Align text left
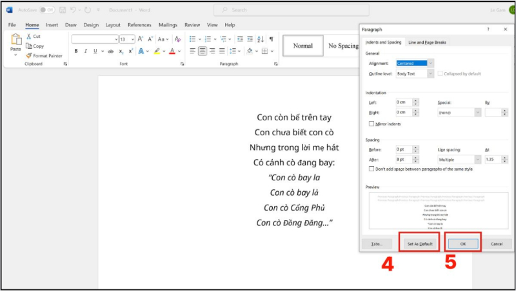 click(192, 52)
